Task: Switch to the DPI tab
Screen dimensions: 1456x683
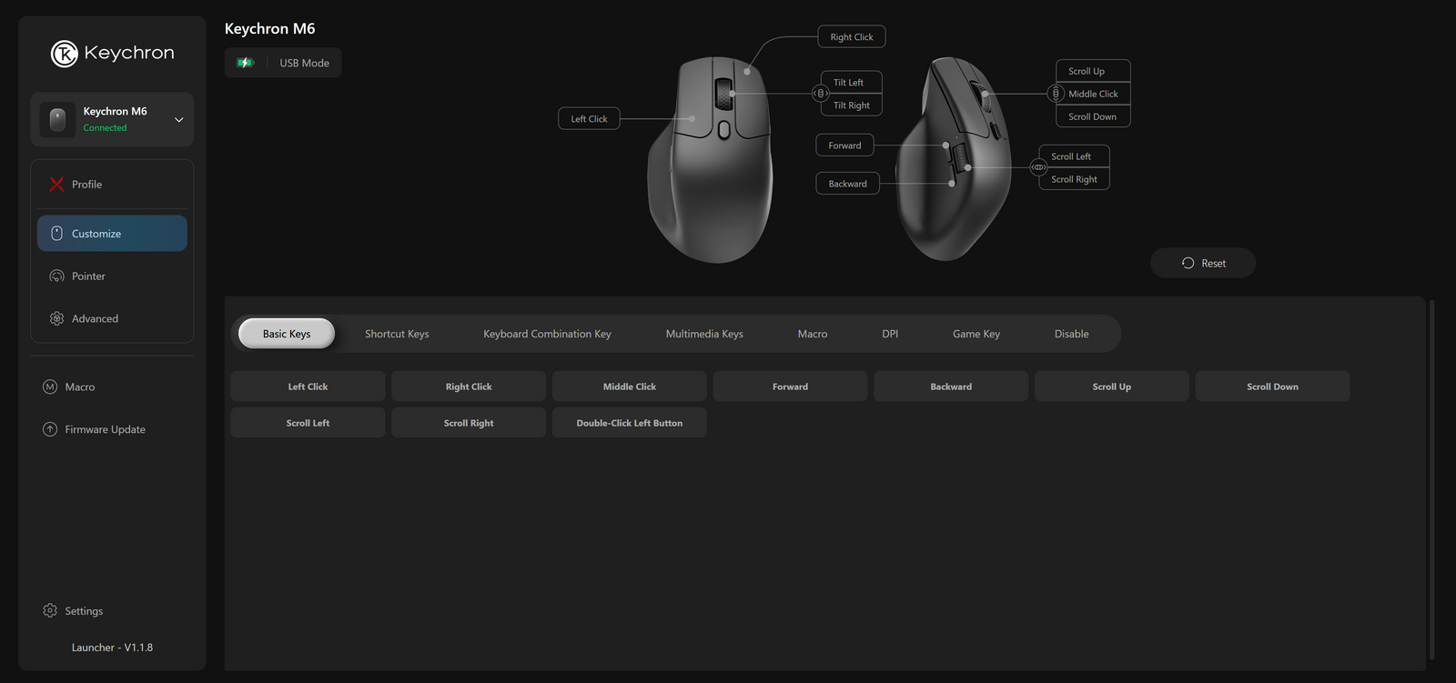Action: (x=890, y=334)
